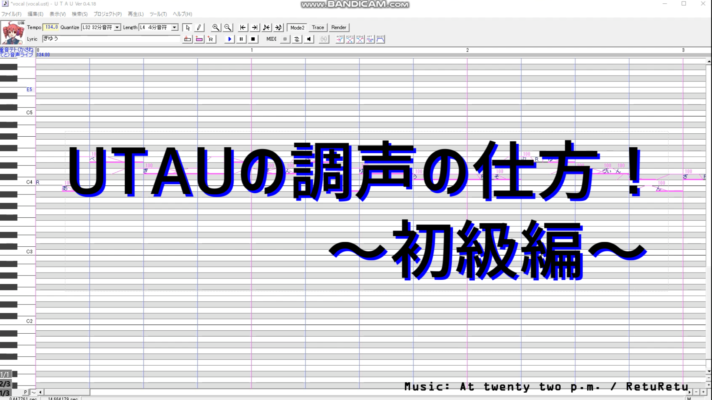Toggle the MIDI speaker mute icon

[x=309, y=39]
